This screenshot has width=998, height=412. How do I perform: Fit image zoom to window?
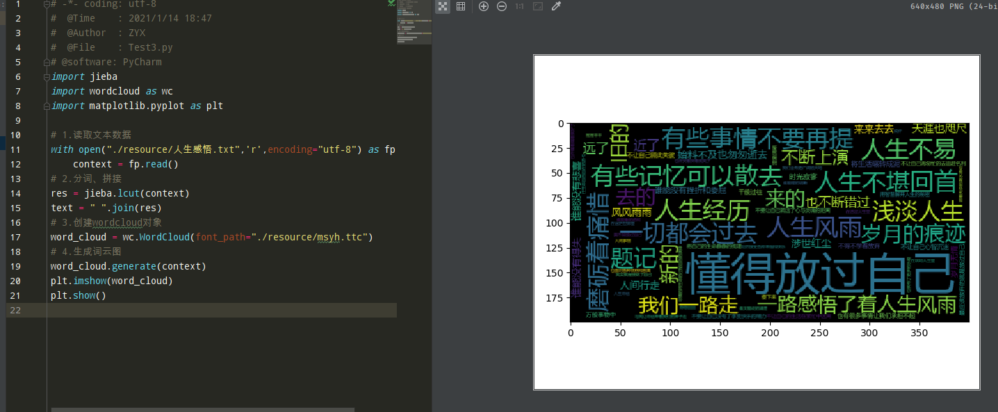point(538,6)
